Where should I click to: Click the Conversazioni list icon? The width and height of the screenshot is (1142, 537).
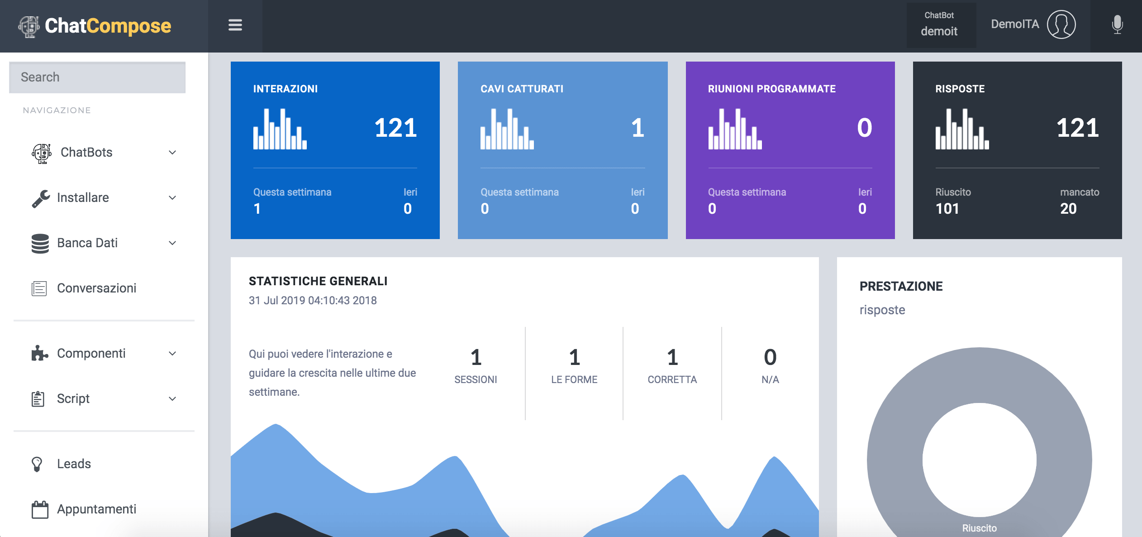[39, 288]
